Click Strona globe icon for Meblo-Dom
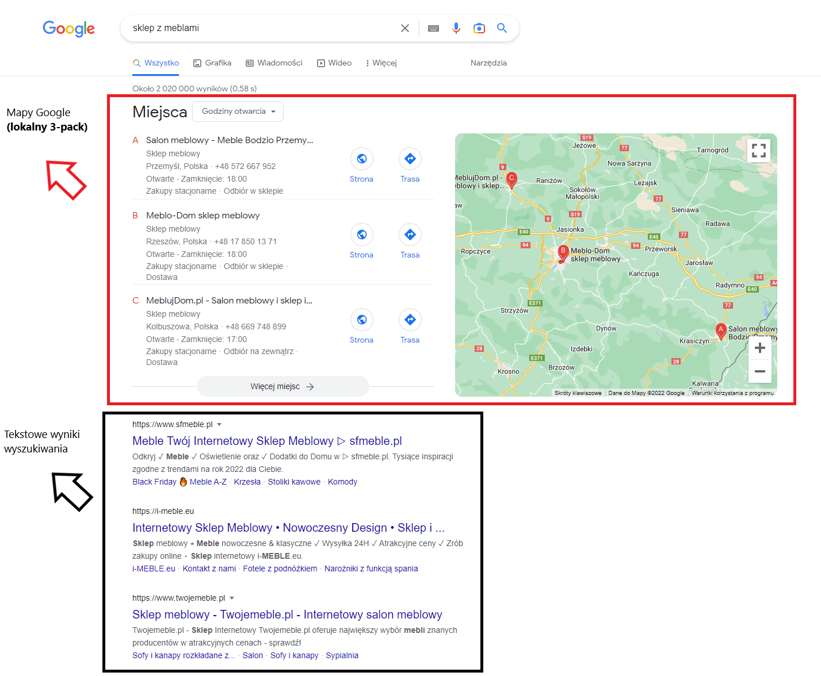The height and width of the screenshot is (676, 821). point(362,235)
